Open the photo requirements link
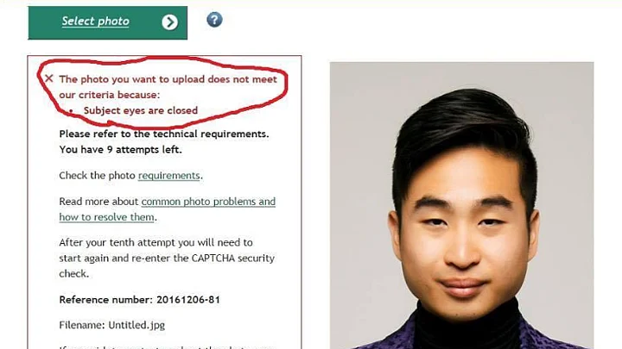The height and width of the screenshot is (349, 622). (x=168, y=176)
